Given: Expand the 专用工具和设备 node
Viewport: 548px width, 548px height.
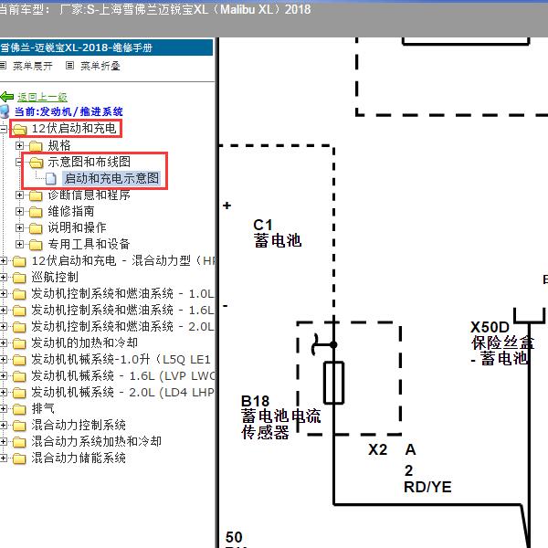Looking at the screenshot, I should [19, 244].
